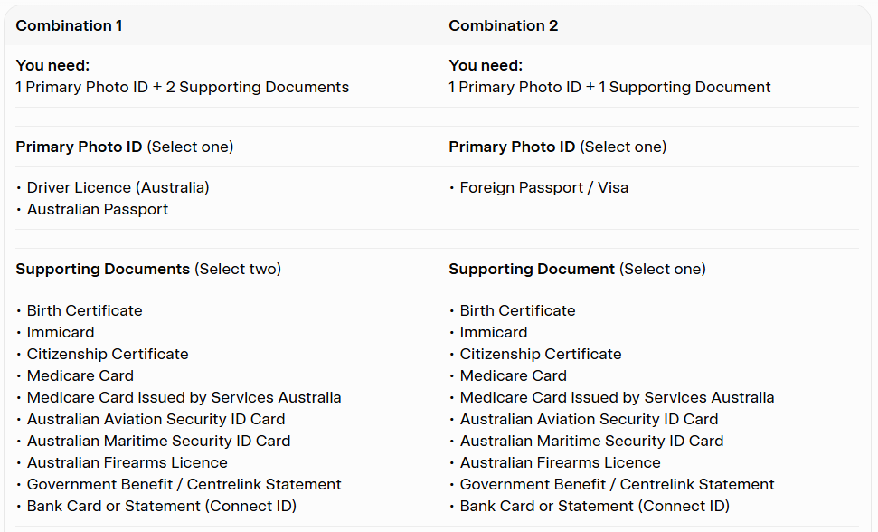Click 1 Primary Photo ID + 2 Supporting Documents text
The height and width of the screenshot is (532, 878).
tap(182, 88)
